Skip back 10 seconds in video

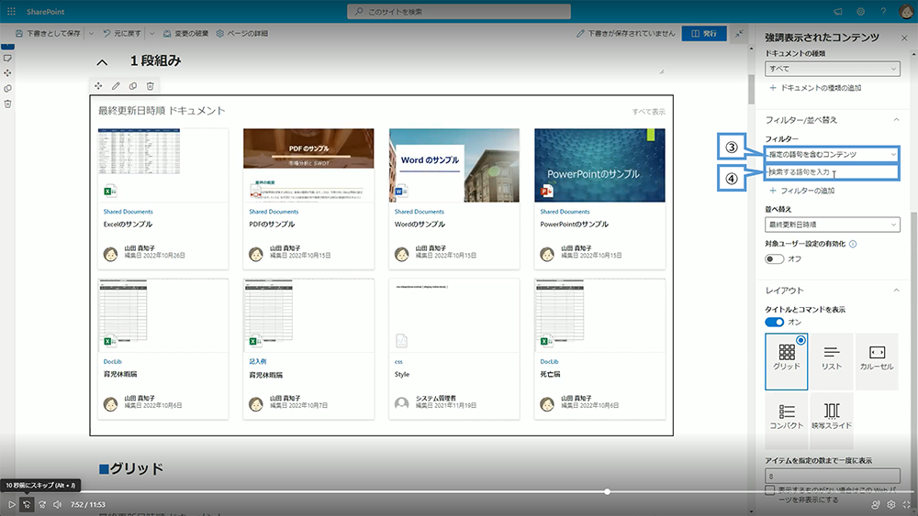click(27, 504)
